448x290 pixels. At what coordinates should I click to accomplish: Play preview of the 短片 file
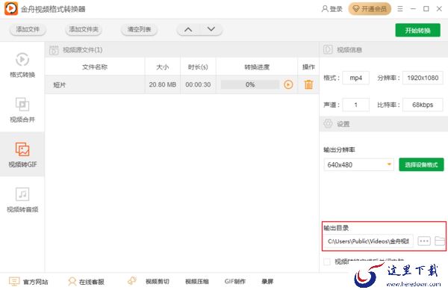pyautogui.click(x=288, y=84)
